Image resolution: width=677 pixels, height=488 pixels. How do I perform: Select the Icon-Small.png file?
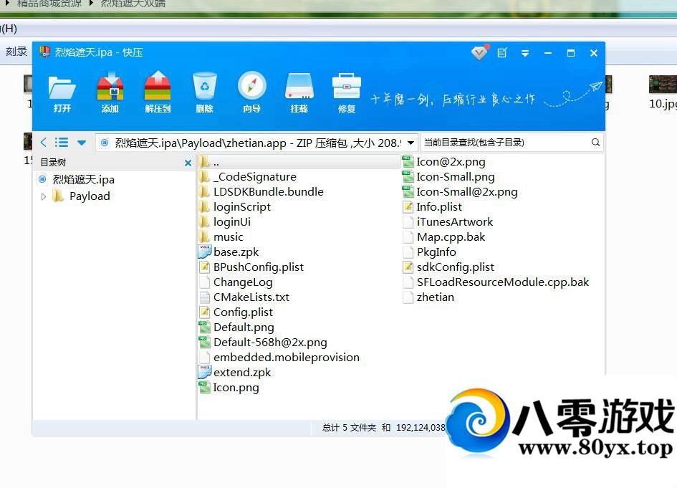coord(456,176)
